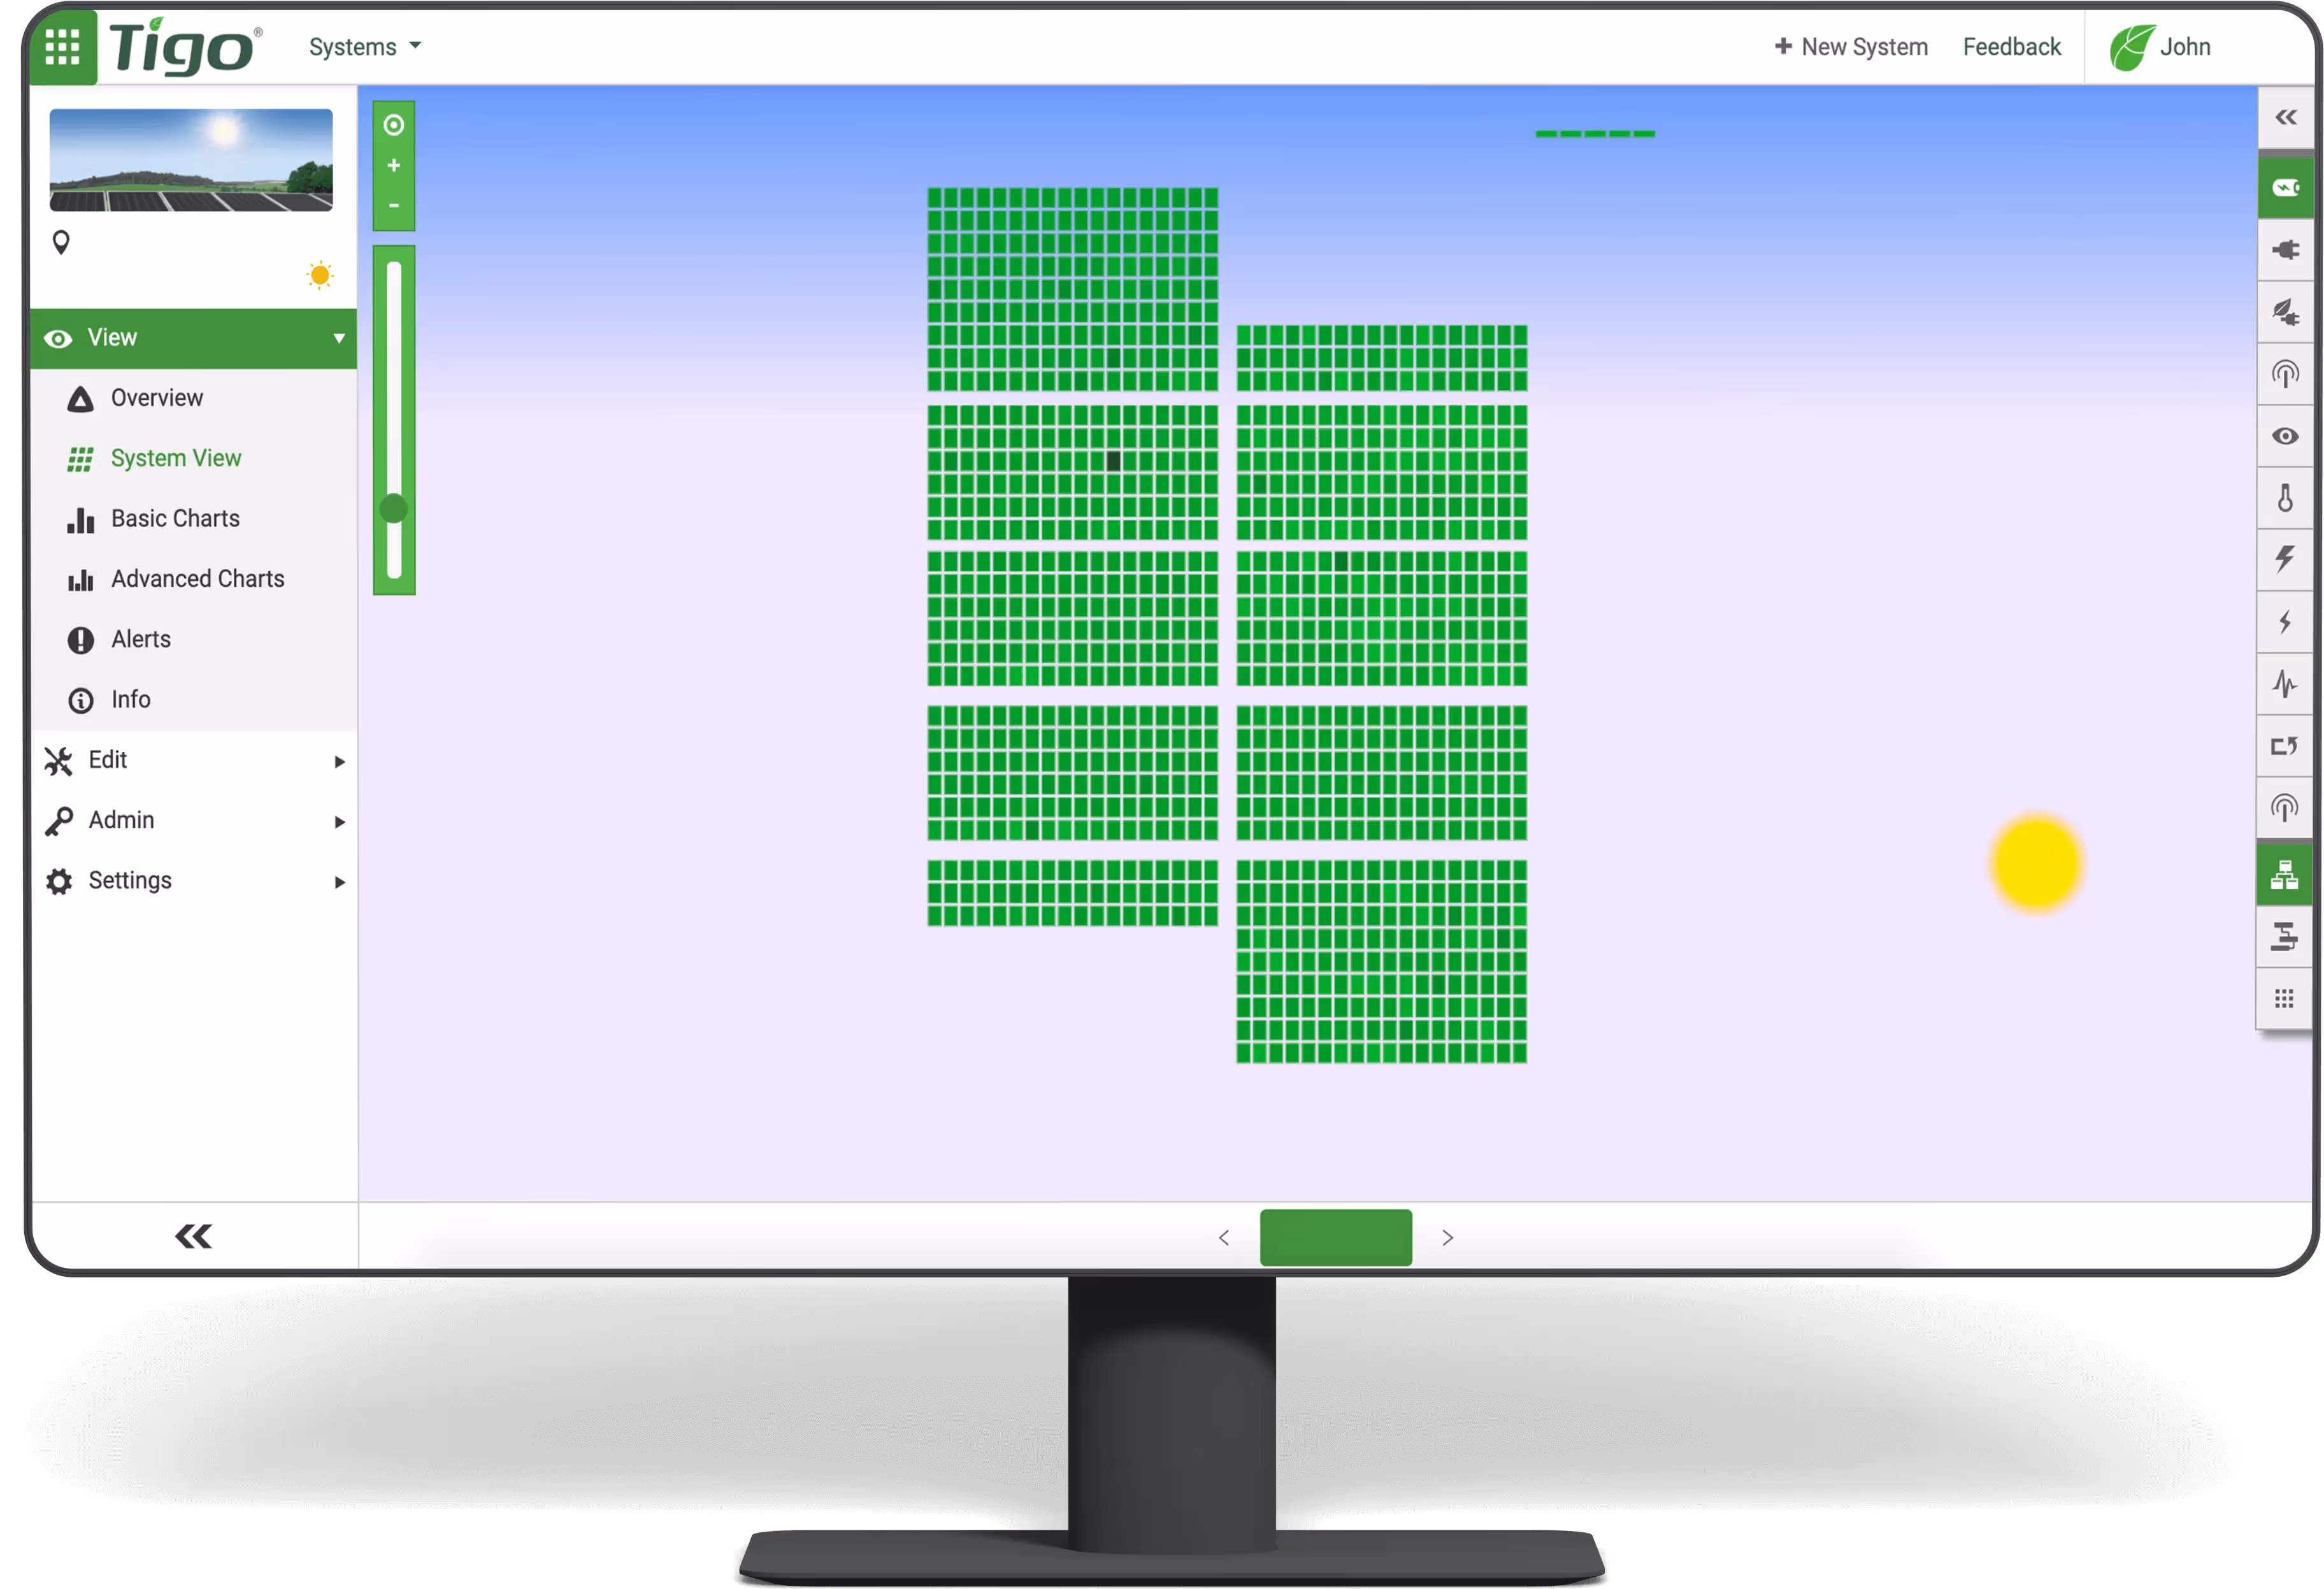The width and height of the screenshot is (2324, 1589).
Task: Select the leaf with plug icon
Action: pos(2285,312)
